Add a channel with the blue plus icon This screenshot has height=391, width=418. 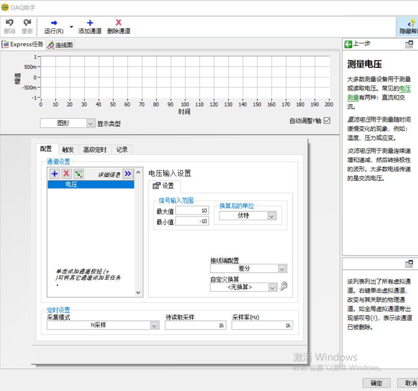point(54,174)
